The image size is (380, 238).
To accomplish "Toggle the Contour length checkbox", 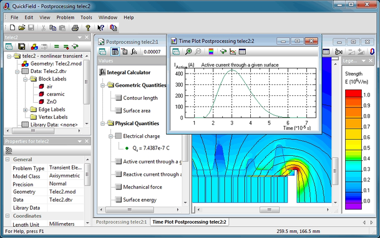I will click(x=118, y=98).
